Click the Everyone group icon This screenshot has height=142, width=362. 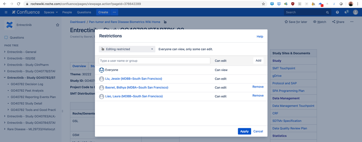pos(101,70)
